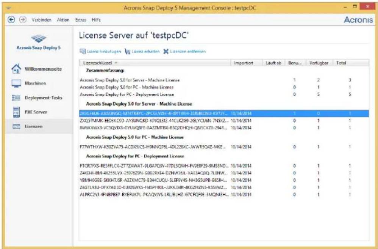Click the Lizenz hinzufügen icon

tap(83, 52)
